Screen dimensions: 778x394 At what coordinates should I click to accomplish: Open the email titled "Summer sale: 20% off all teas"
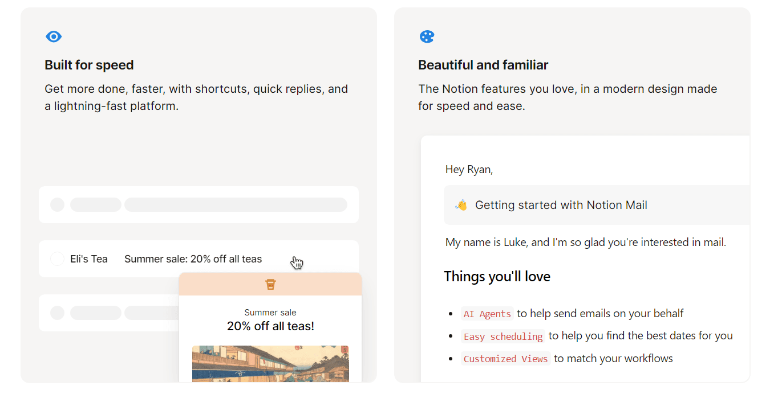(193, 258)
